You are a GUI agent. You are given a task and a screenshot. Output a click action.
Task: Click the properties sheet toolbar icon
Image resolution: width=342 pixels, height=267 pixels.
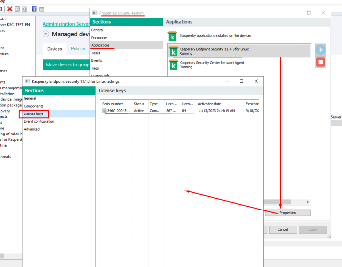tap(17, 9)
